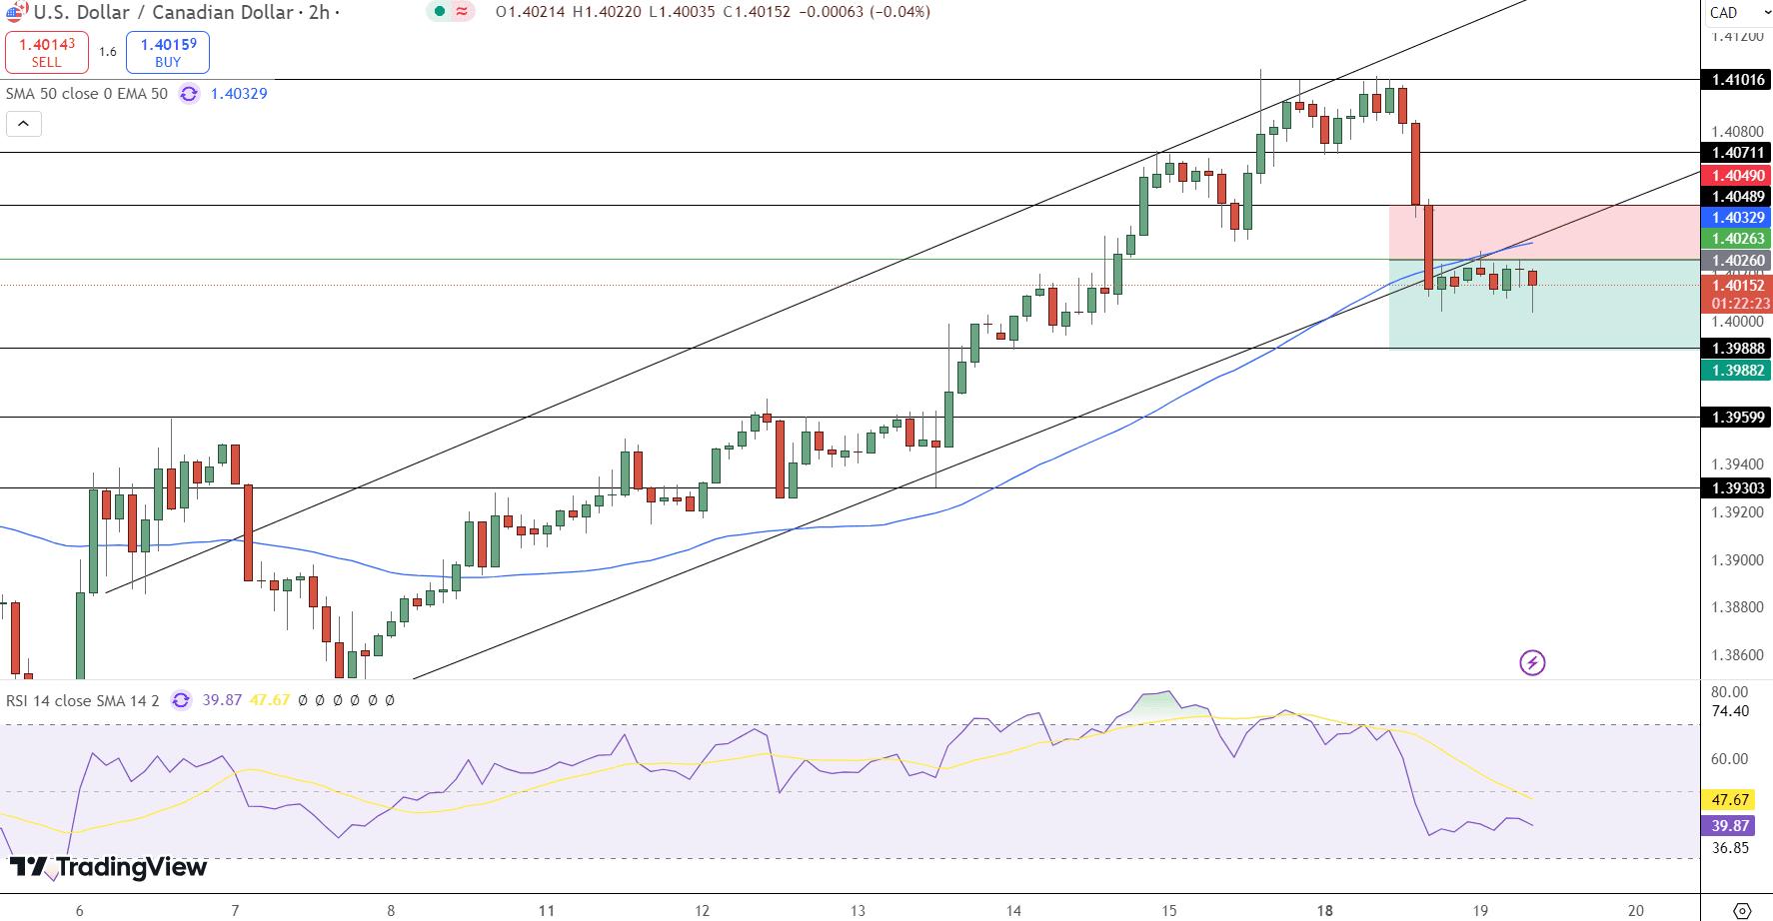Viewport: 1773px width, 921px height.
Task: Click the red approximate data icon
Action: tap(462, 12)
